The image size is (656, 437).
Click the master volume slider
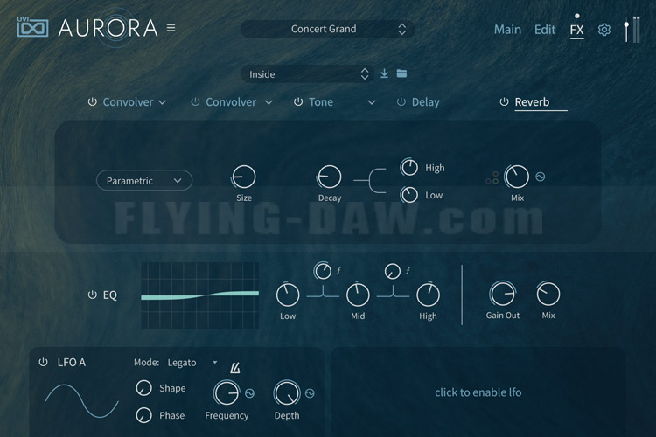coord(626,30)
